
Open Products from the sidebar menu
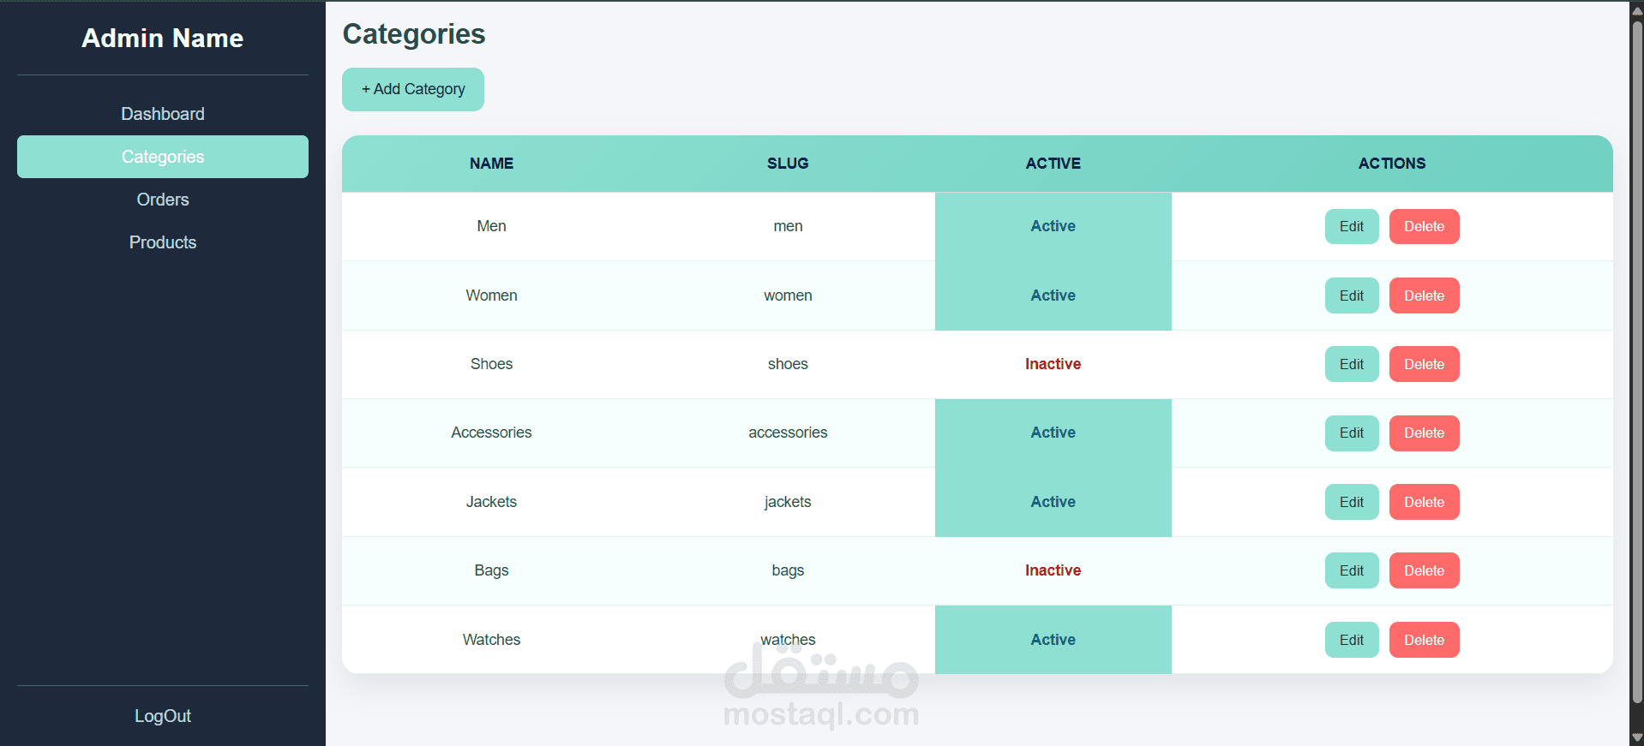[163, 242]
